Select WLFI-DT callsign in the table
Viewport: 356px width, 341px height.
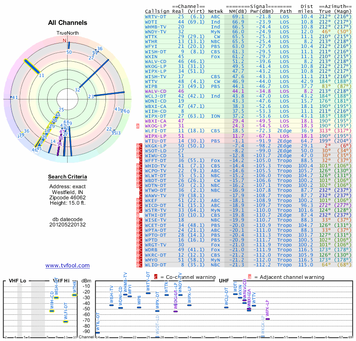[155, 131]
